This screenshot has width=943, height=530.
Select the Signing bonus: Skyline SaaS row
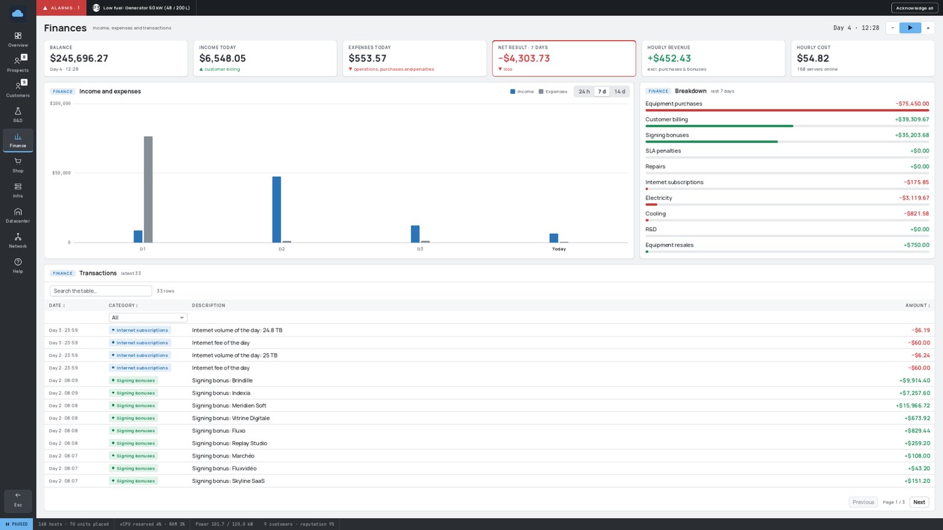click(x=489, y=481)
